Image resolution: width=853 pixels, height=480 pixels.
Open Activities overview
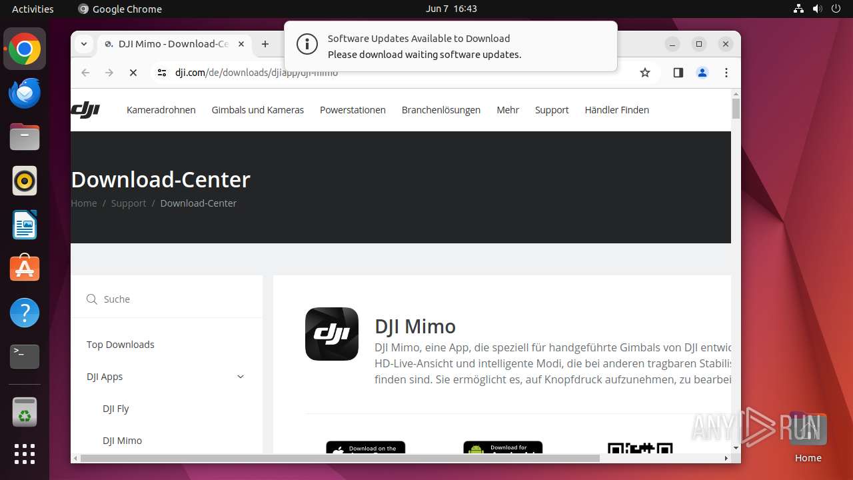pyautogui.click(x=33, y=9)
